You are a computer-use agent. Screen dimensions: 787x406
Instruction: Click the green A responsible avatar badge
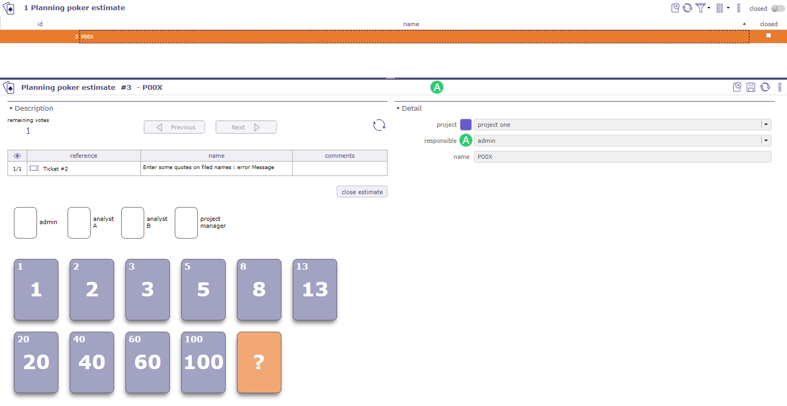click(x=465, y=140)
